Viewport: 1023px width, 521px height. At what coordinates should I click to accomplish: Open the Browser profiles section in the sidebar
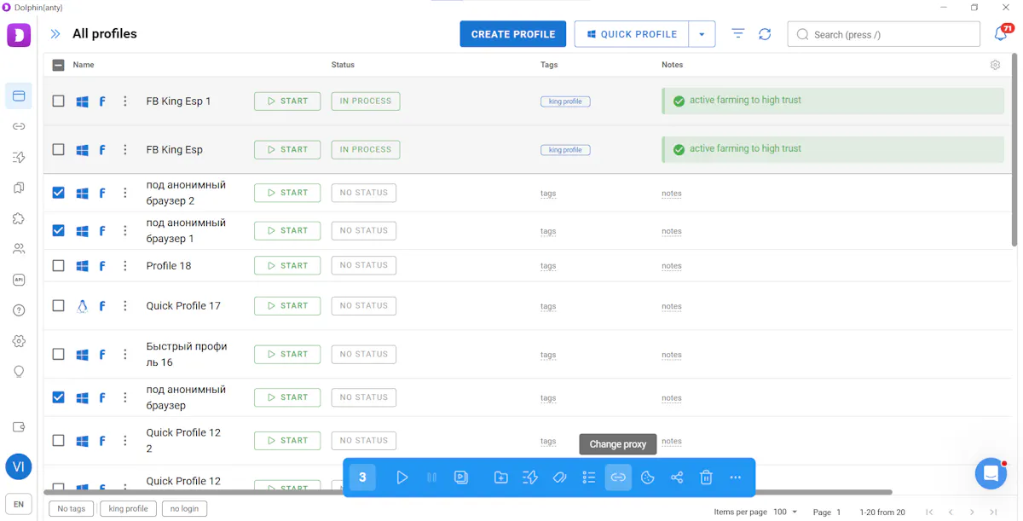pyautogui.click(x=19, y=96)
